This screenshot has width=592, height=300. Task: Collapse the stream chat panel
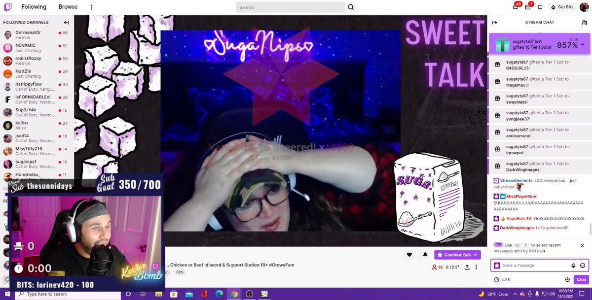tap(495, 23)
